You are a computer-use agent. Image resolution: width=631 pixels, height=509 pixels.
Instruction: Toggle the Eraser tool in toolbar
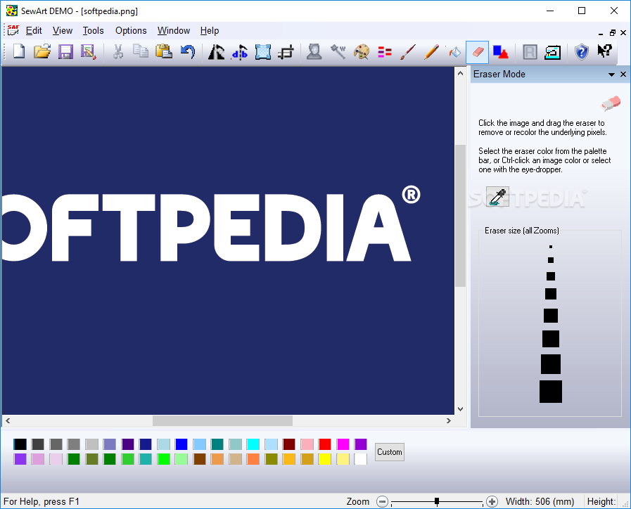pos(477,52)
